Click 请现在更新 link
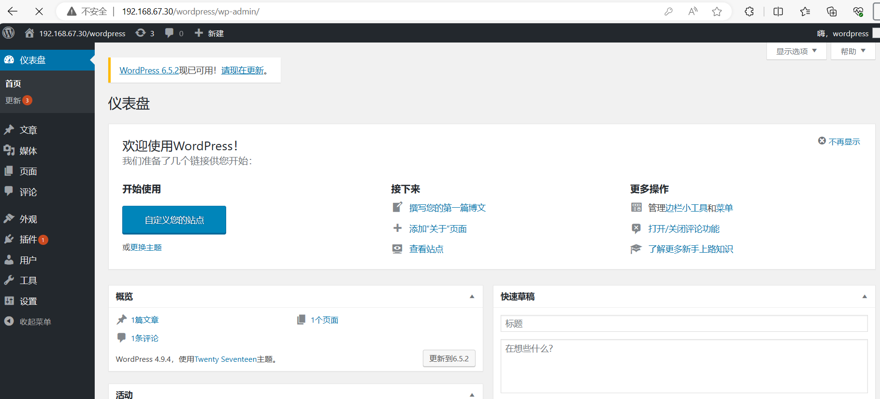The width and height of the screenshot is (880, 399). click(x=243, y=71)
